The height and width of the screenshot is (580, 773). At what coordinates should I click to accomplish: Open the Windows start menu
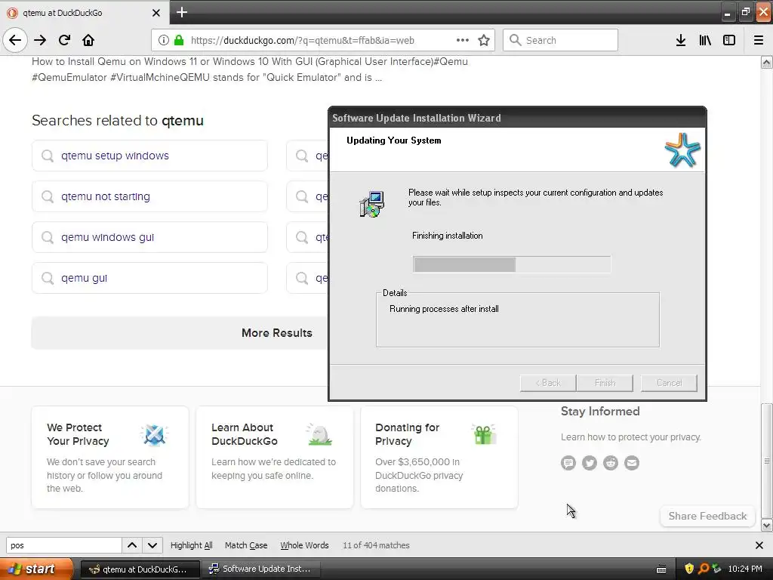click(36, 569)
